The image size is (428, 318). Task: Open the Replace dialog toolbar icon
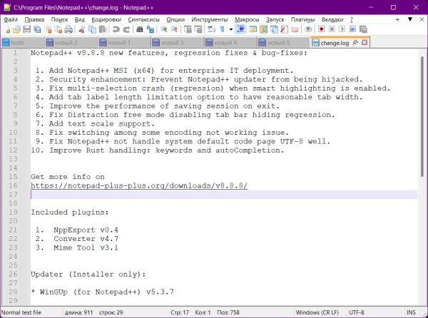(151, 29)
